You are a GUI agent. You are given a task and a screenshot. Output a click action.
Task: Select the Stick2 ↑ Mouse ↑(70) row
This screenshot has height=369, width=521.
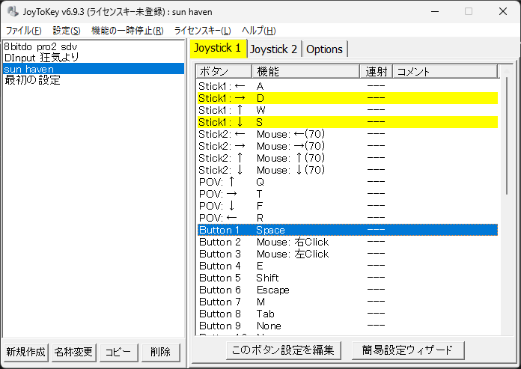tap(347, 158)
